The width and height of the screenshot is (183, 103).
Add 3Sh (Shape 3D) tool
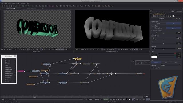[x=37, y=6]
